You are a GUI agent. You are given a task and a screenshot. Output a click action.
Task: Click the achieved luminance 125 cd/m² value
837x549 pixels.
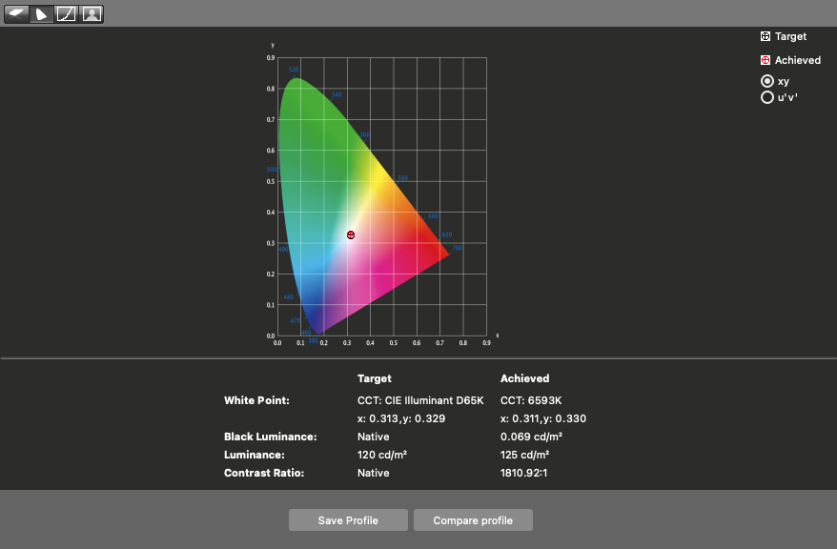525,455
